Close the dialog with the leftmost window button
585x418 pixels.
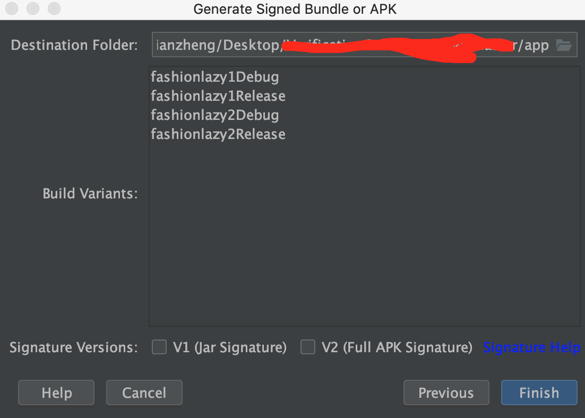[x=12, y=9]
